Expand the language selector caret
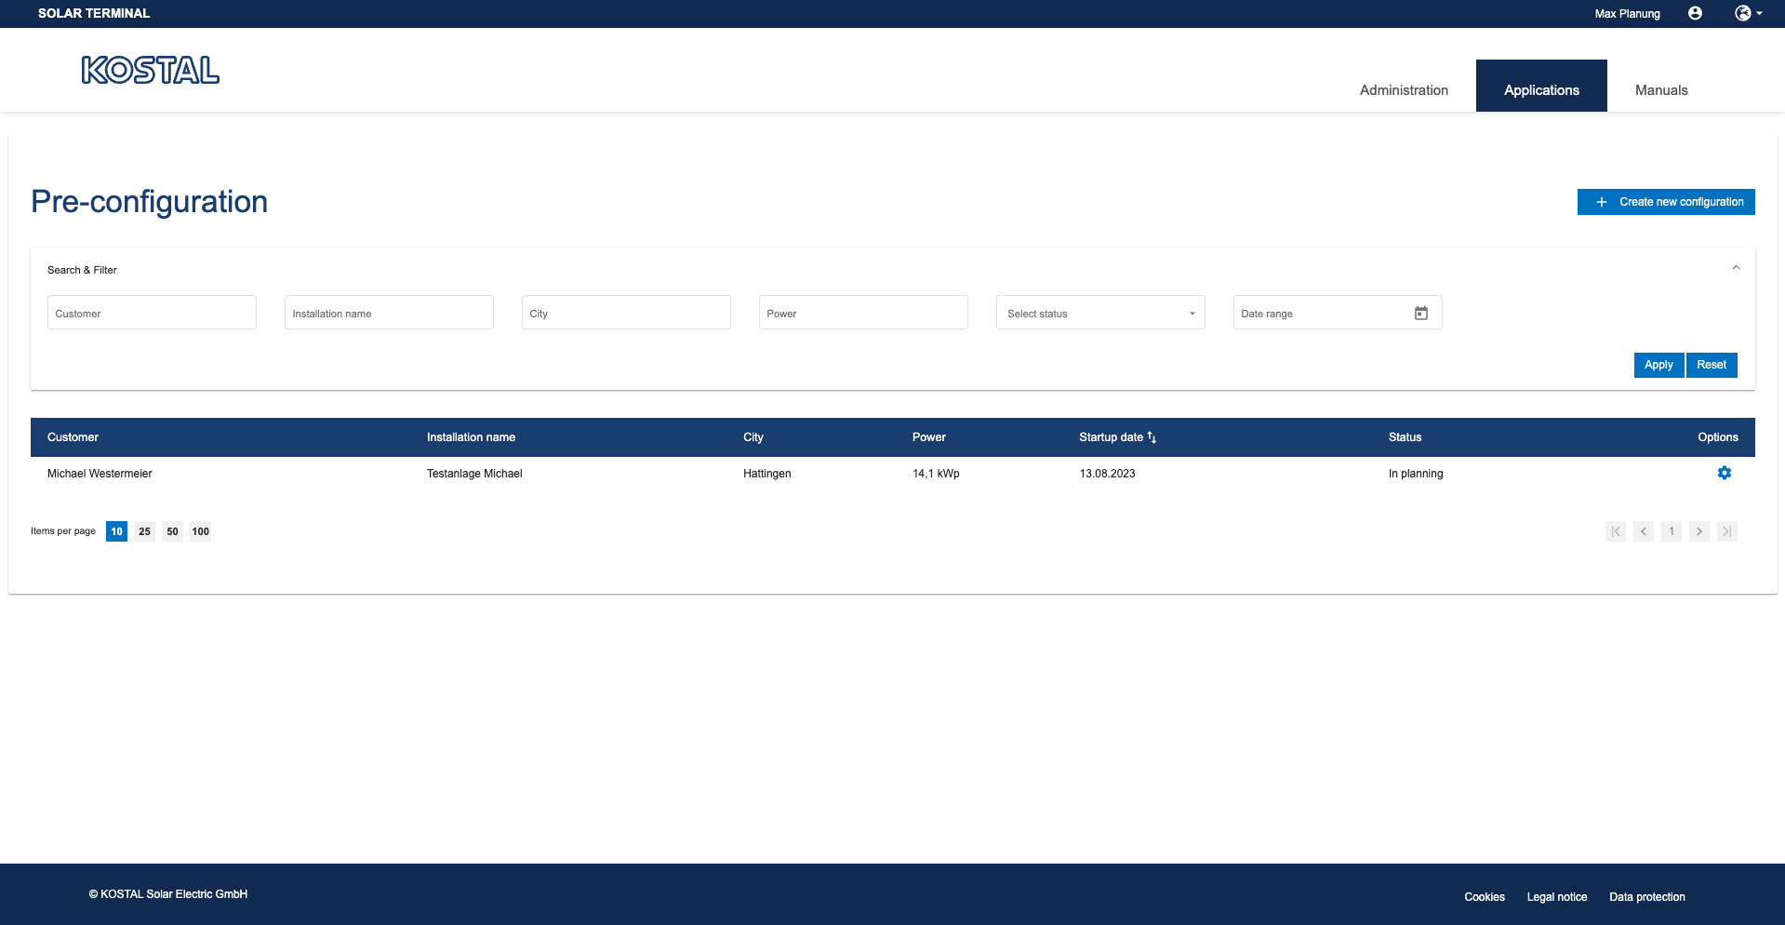 tap(1758, 13)
